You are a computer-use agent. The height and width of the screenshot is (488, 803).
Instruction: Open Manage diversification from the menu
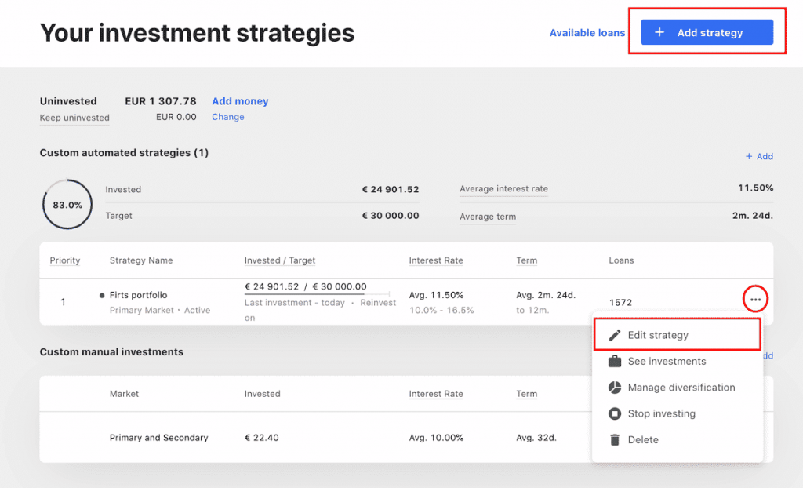pos(677,388)
